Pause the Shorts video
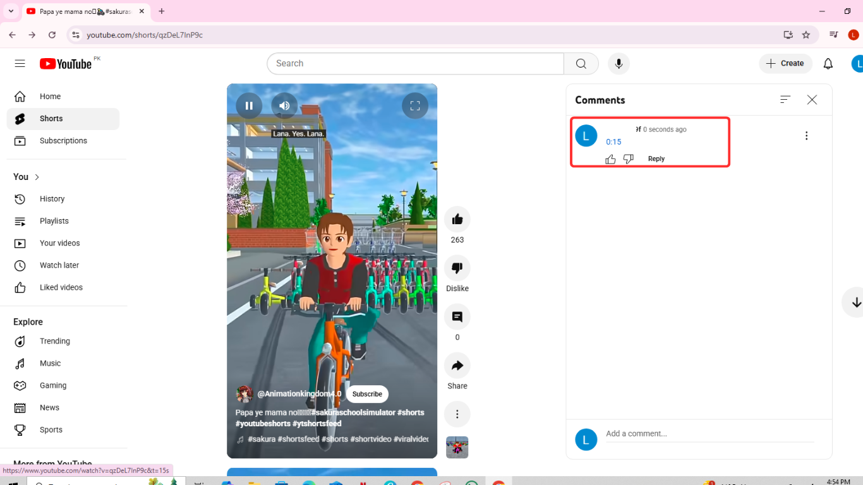This screenshot has width=863, height=485. 249,106
